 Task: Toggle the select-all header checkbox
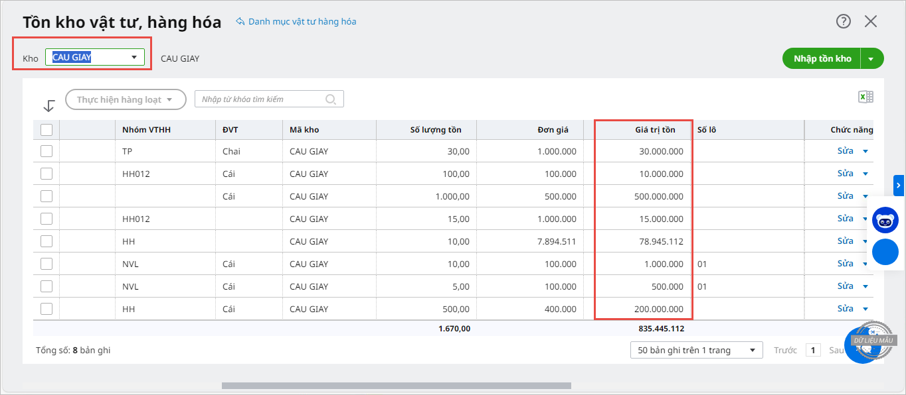tap(46, 130)
